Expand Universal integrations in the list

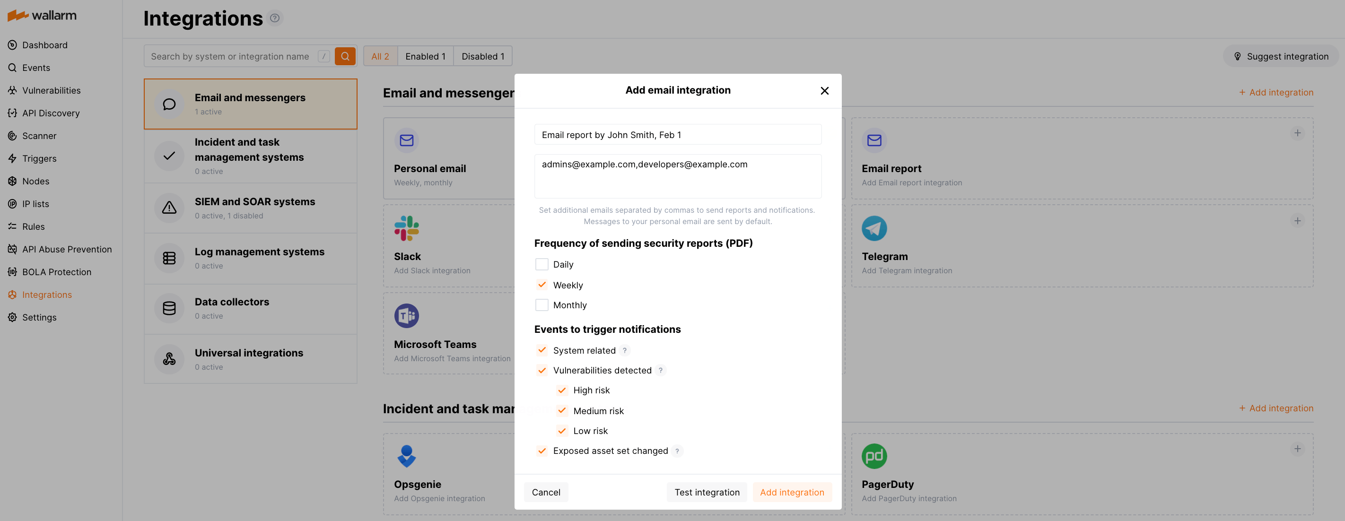pos(251,359)
